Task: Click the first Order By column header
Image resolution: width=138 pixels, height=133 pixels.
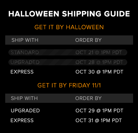Action: click(x=88, y=40)
